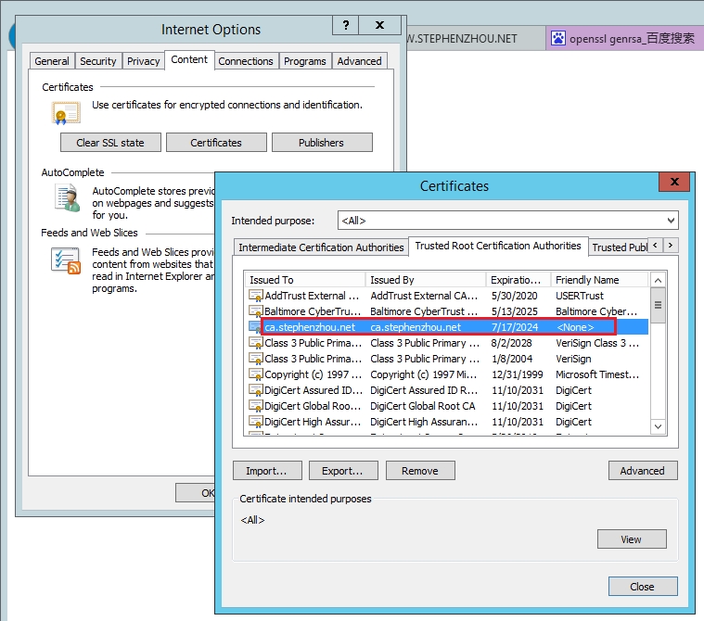Screen dimensions: 704x621
Task: Switch to the Advanced tab in Internet Options
Action: click(x=359, y=61)
